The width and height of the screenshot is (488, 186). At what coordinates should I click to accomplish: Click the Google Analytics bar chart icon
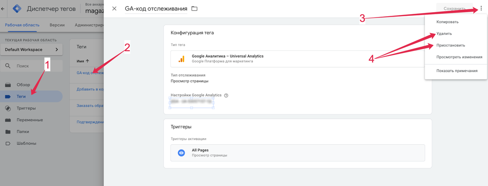(x=181, y=59)
